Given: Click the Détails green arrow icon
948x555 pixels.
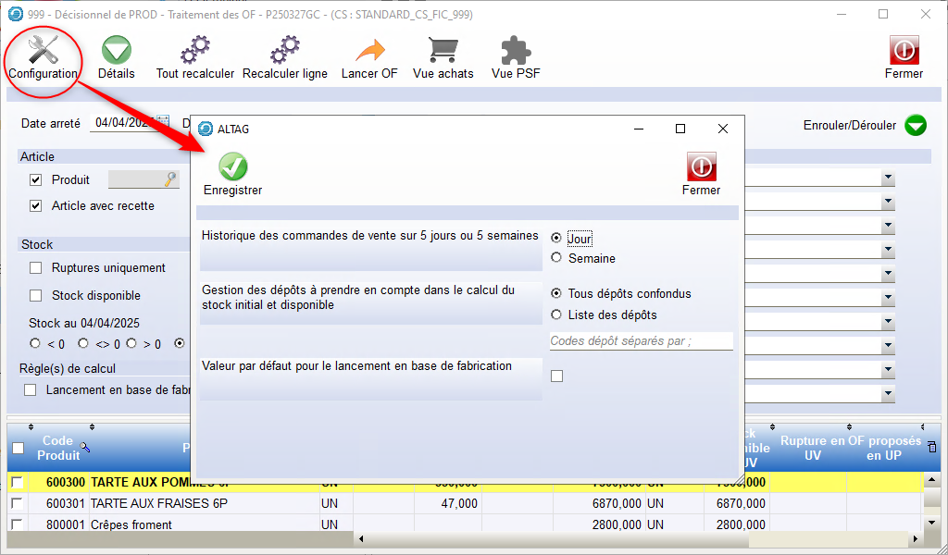Looking at the screenshot, I should point(116,52).
